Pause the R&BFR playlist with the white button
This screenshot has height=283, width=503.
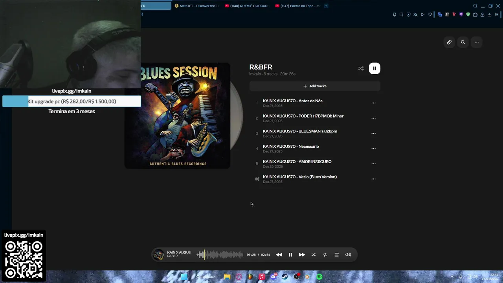[374, 68]
